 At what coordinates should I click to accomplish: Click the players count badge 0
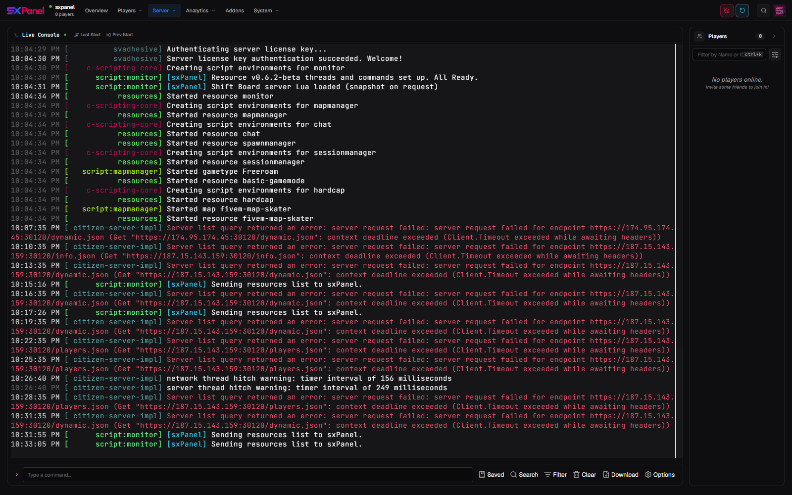coord(760,36)
